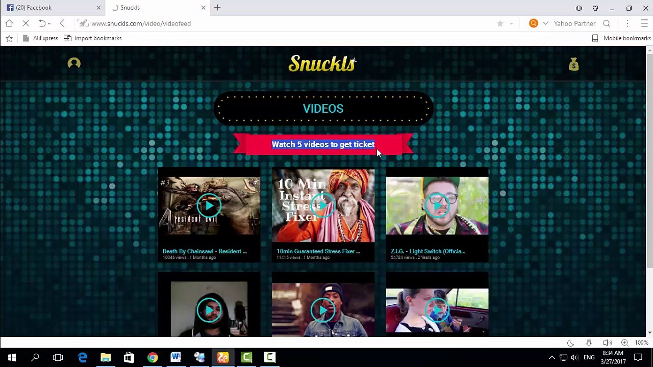
Task: Expand the search engine selector chevron
Action: point(545,23)
